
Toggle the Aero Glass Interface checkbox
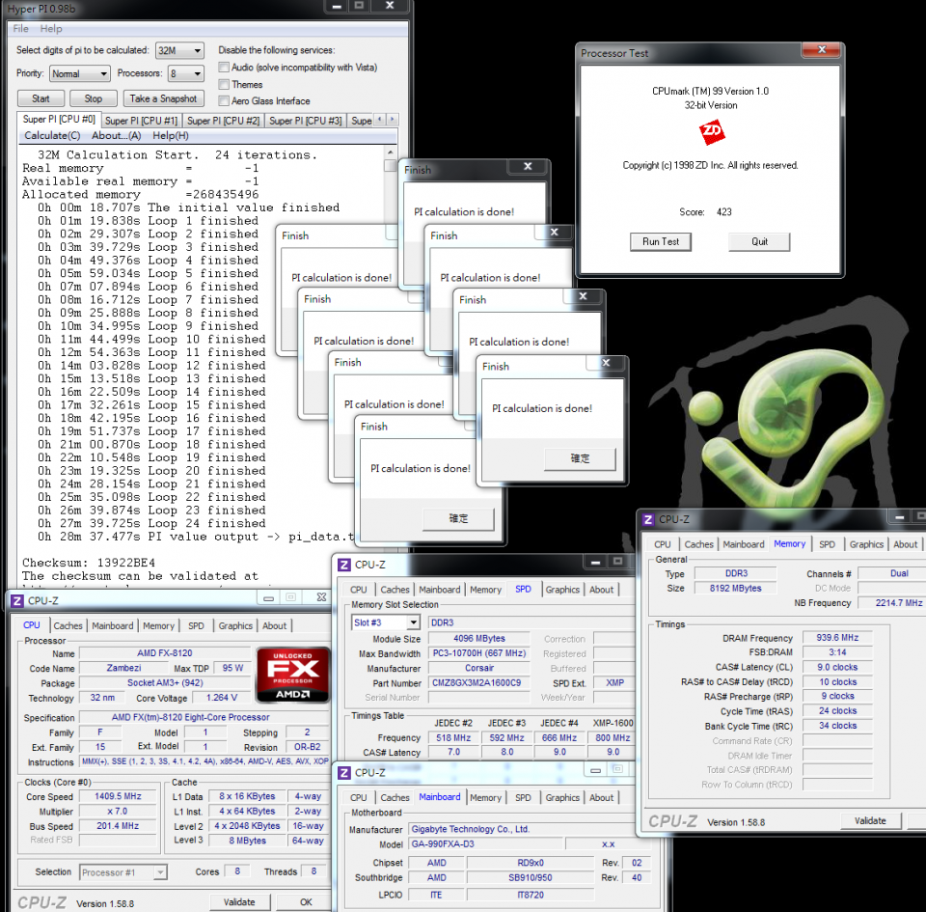(224, 100)
